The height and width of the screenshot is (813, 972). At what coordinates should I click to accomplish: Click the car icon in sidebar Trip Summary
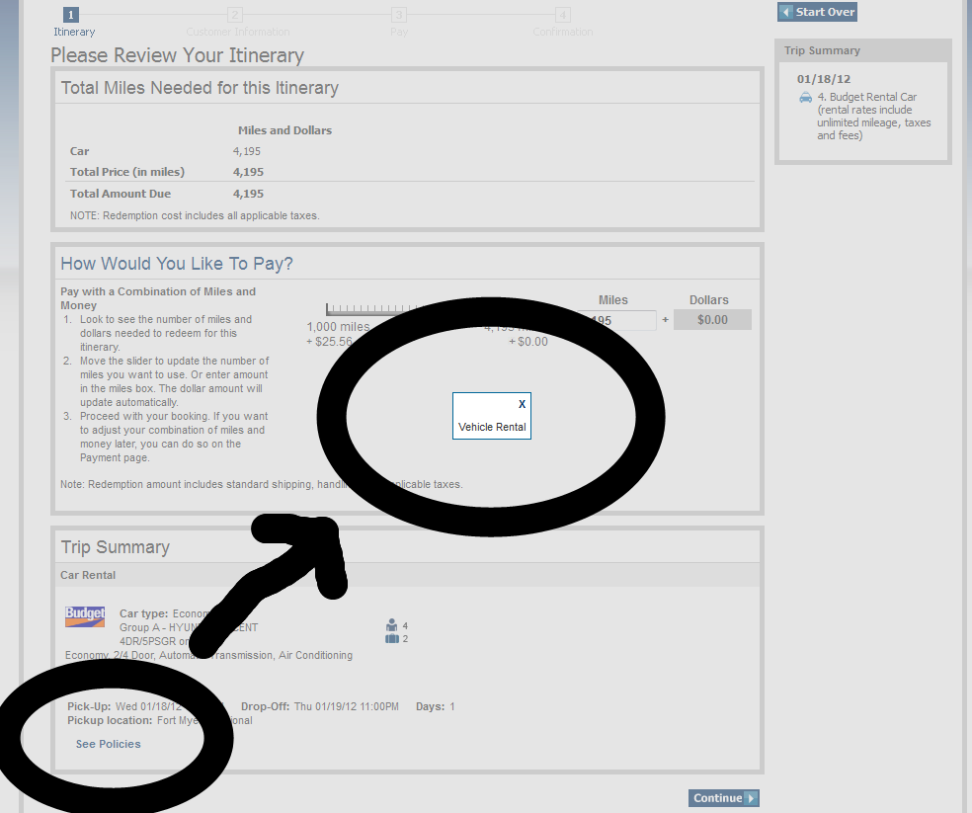(806, 98)
